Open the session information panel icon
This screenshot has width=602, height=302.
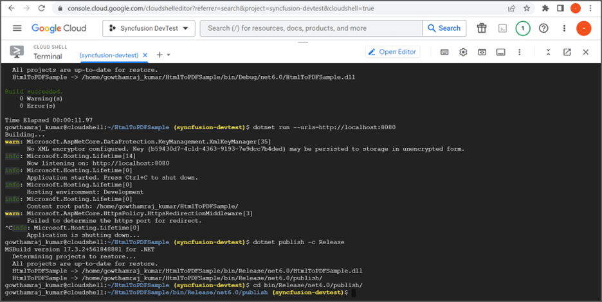(500, 52)
